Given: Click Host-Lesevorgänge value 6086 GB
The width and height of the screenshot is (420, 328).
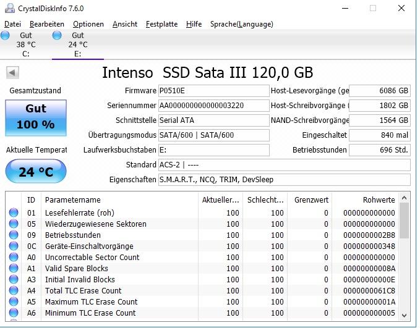Looking at the screenshot, I should click(380, 91).
